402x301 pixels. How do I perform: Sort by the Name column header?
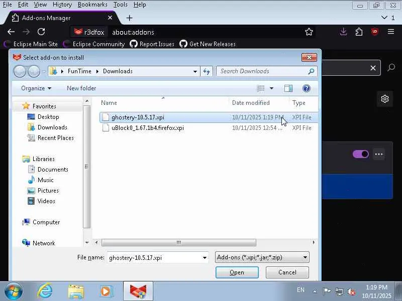[x=109, y=103]
